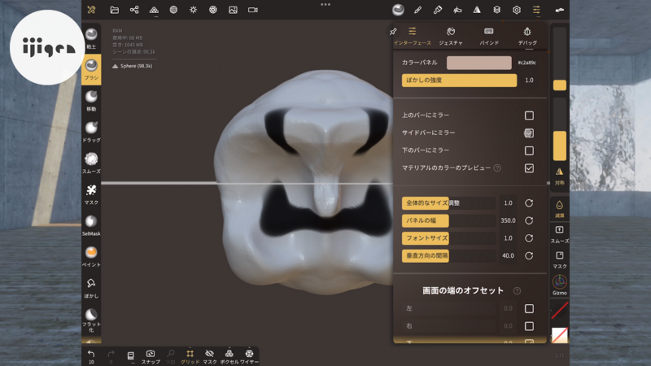The image size is (651, 366).
Task: Adjust the パネルの幅 slider
Action: (448, 220)
